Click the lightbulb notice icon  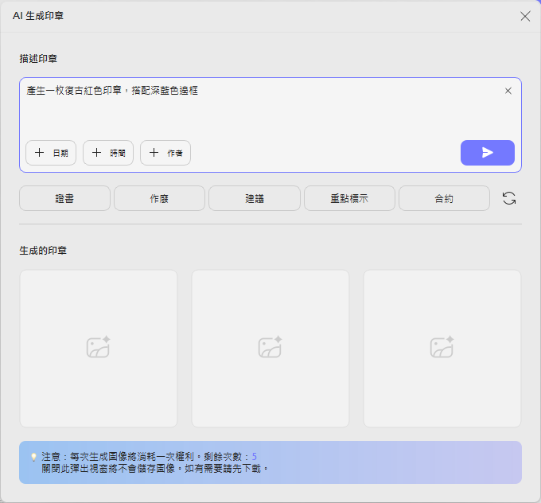point(33,457)
